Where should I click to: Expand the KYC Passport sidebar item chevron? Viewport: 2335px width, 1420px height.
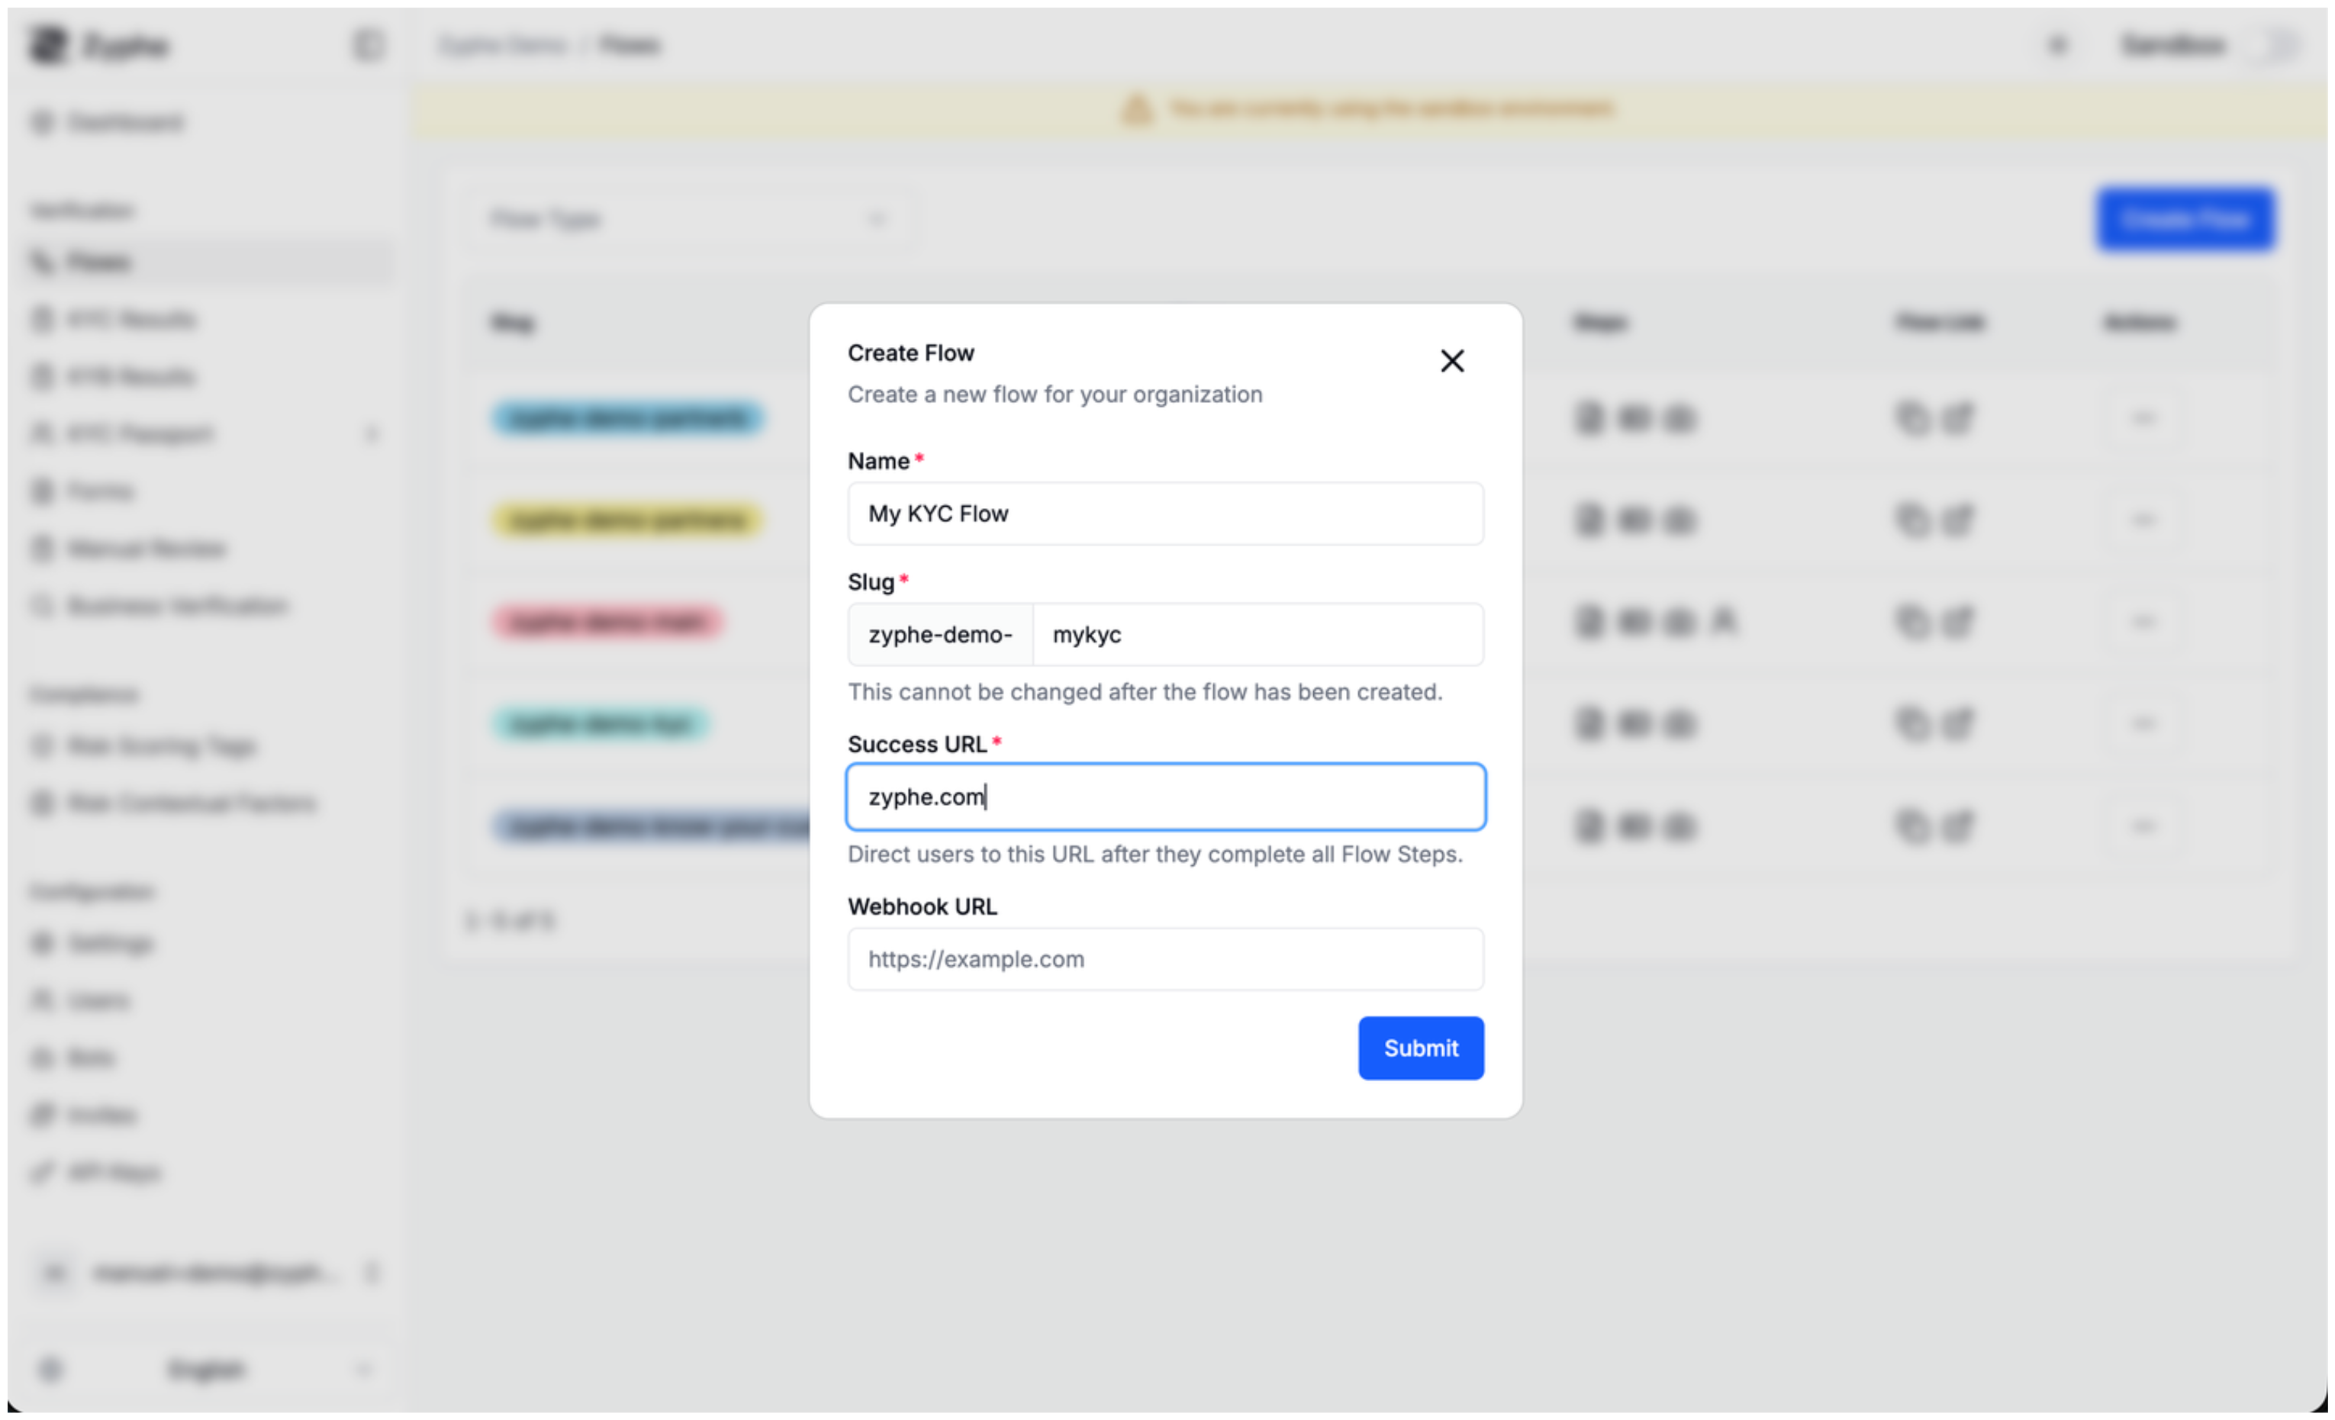372,434
